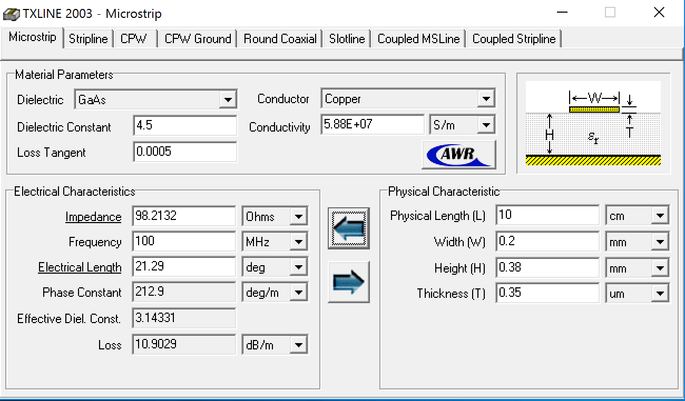Screen dimensions: 685x401
Task: Click the Thickness (T) field showing 0.35
Action: (x=547, y=293)
